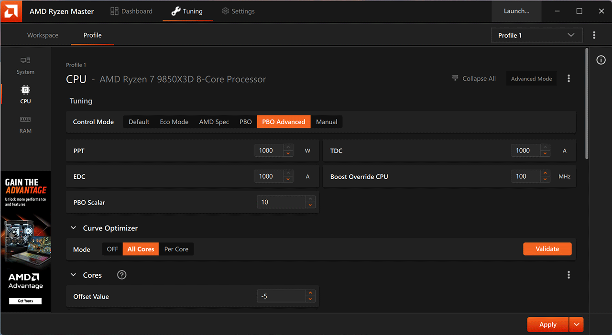Open the Apply button dropdown arrow
Image resolution: width=612 pixels, height=335 pixels.
click(576, 324)
